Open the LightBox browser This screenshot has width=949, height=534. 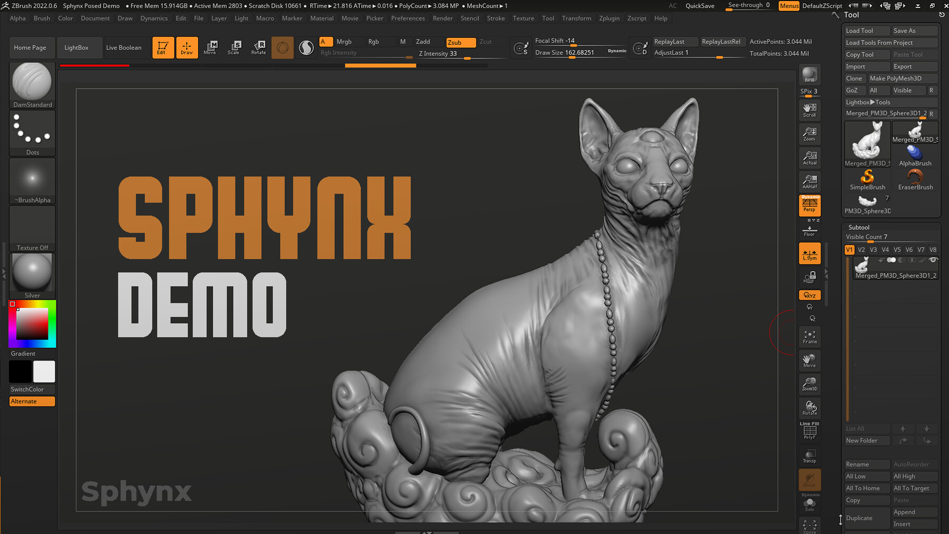click(79, 47)
